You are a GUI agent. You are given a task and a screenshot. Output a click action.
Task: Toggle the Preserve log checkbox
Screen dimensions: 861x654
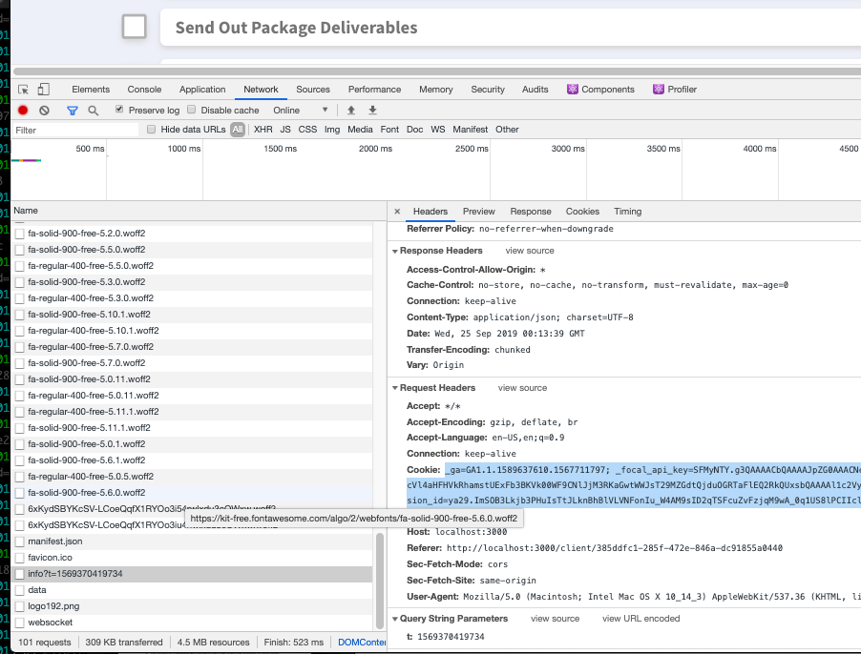(119, 110)
